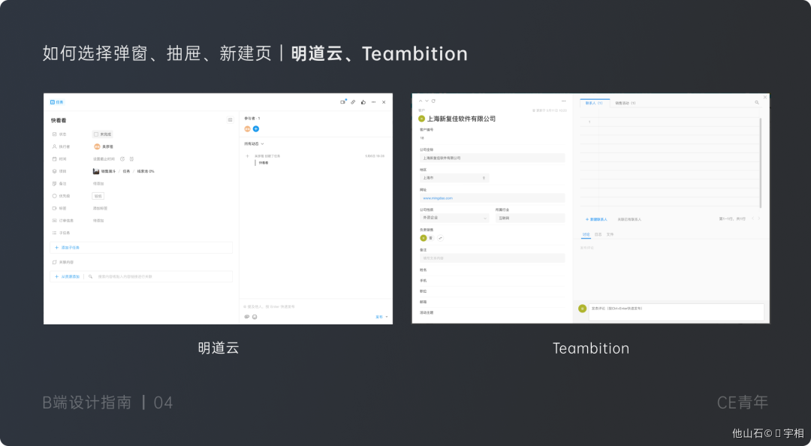Screen dimensions: 811x446
Task: Switch to the 日志 tab
Action: pyautogui.click(x=598, y=234)
